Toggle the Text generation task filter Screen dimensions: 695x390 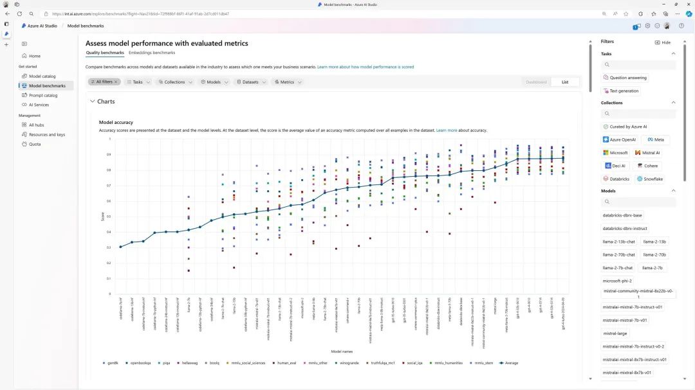click(x=621, y=91)
